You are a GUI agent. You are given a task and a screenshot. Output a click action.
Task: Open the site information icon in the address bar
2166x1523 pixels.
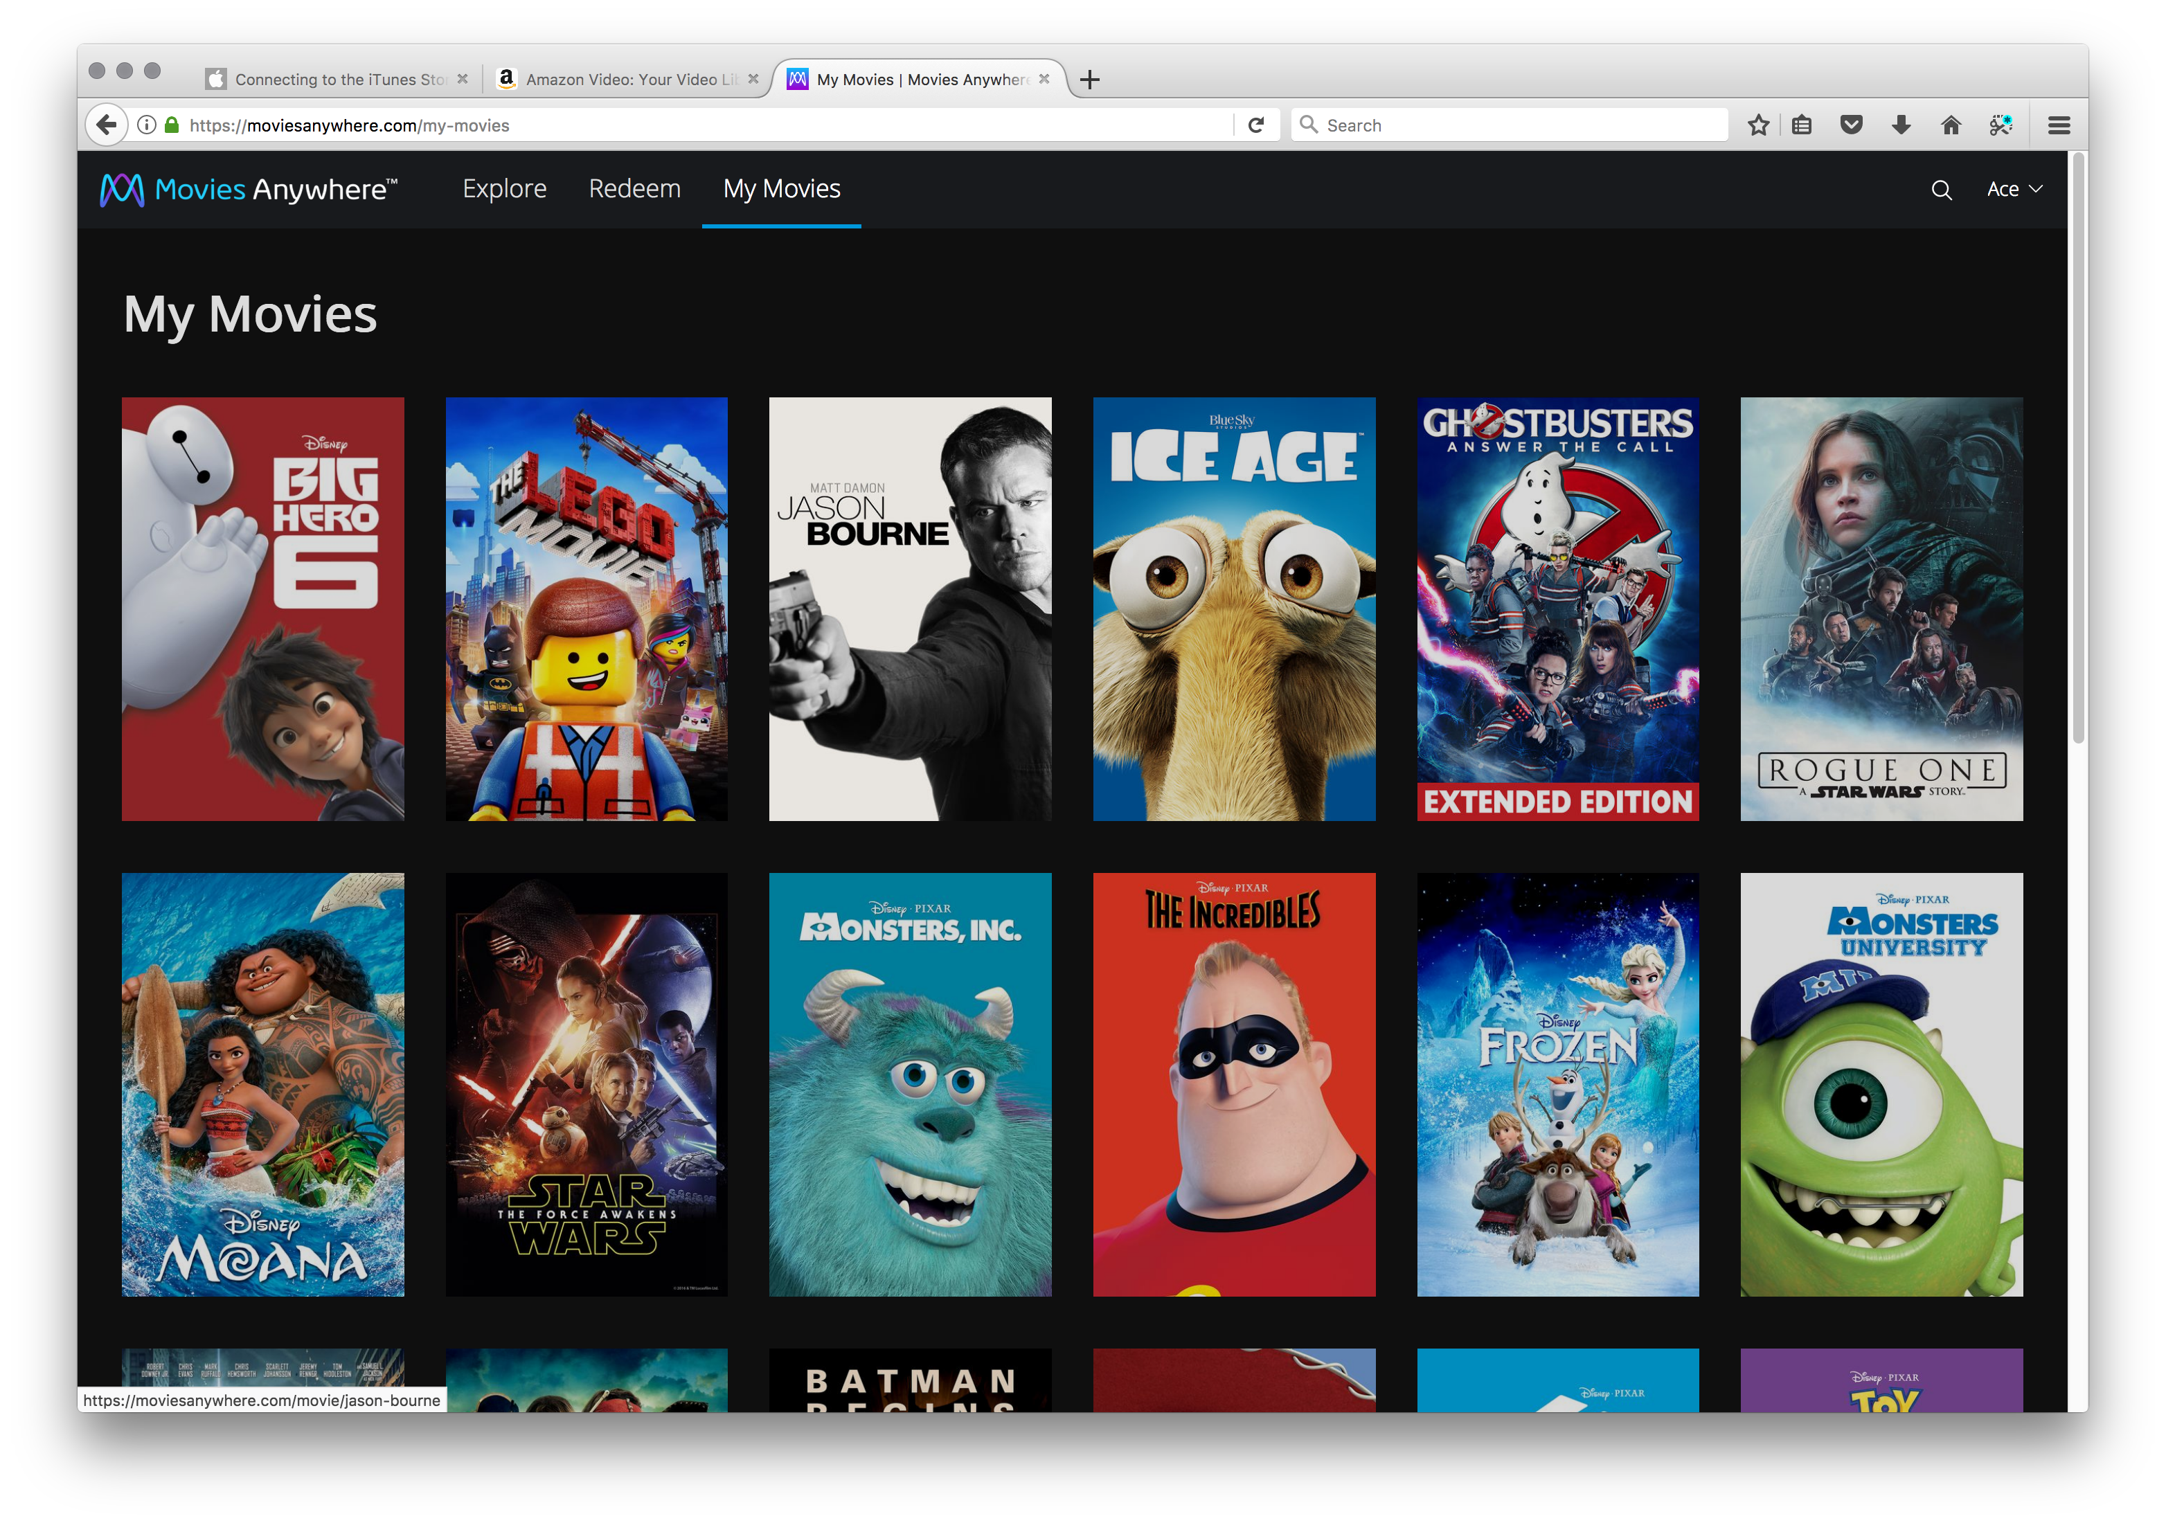pos(146,125)
